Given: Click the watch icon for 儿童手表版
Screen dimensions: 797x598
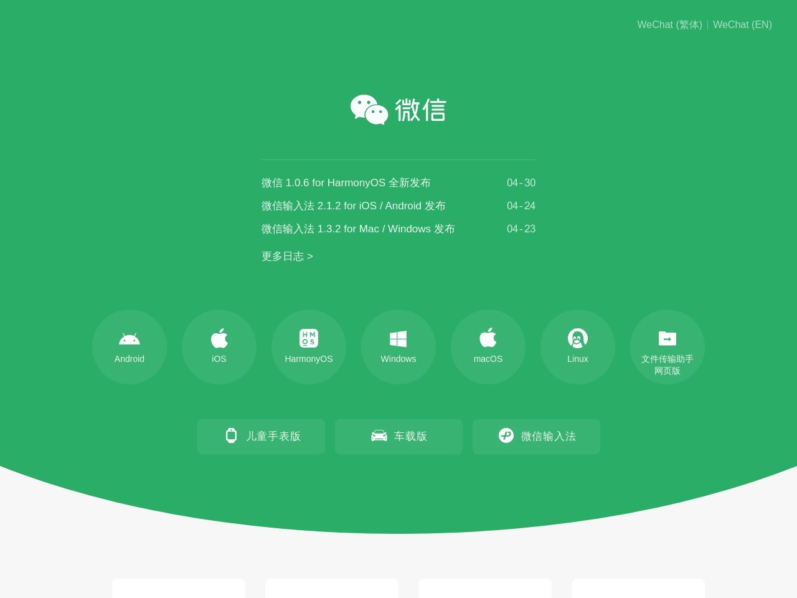Looking at the screenshot, I should 231,435.
